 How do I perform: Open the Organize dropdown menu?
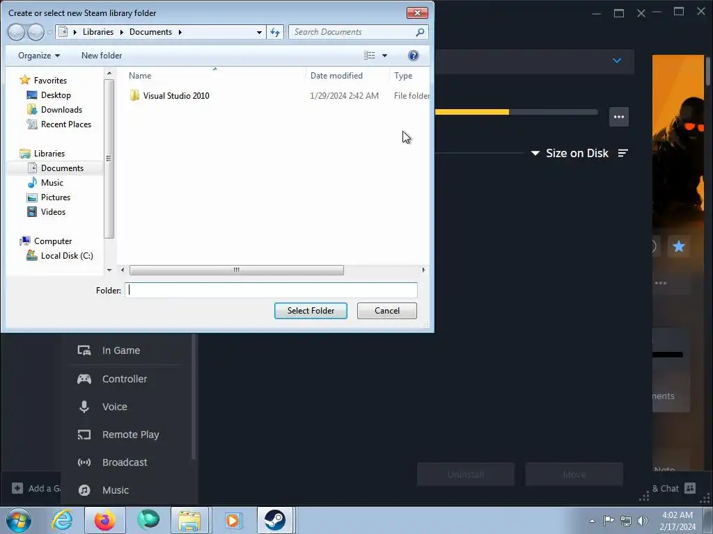pos(39,56)
